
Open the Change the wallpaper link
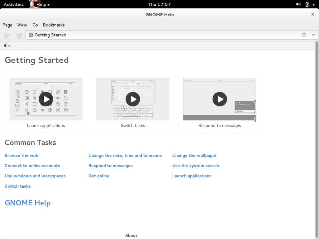point(194,156)
